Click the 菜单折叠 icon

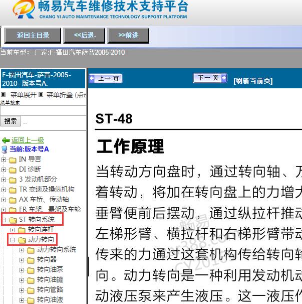click(x=41, y=95)
